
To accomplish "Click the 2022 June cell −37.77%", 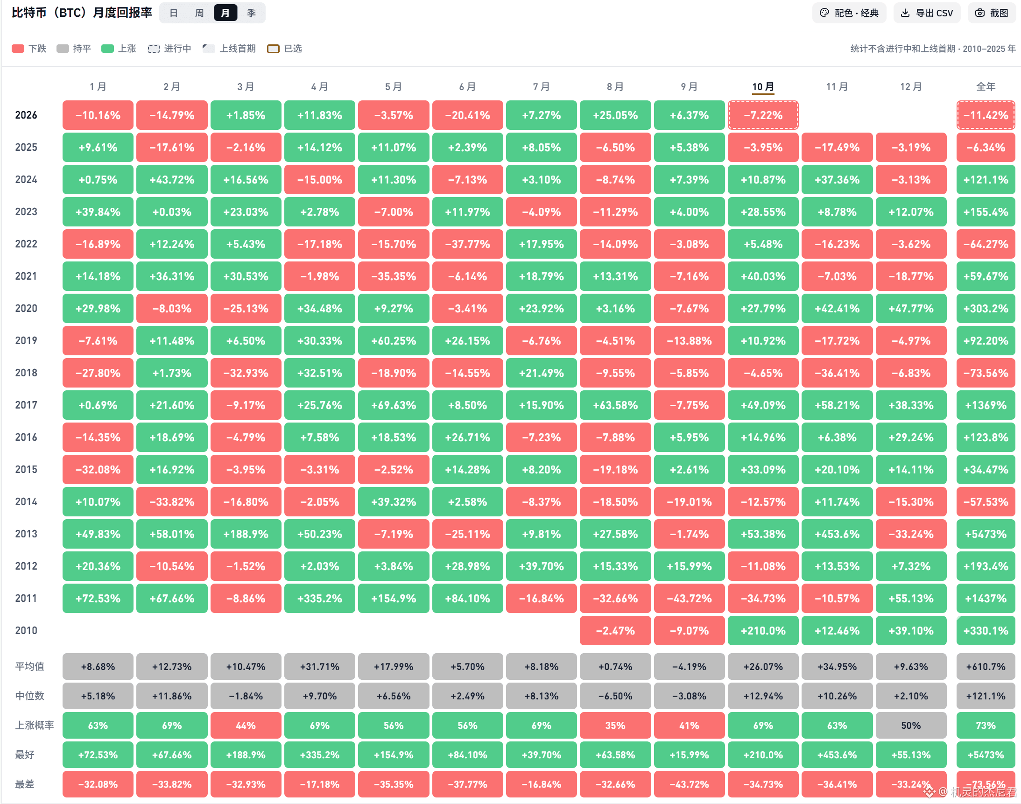I will pyautogui.click(x=467, y=244).
